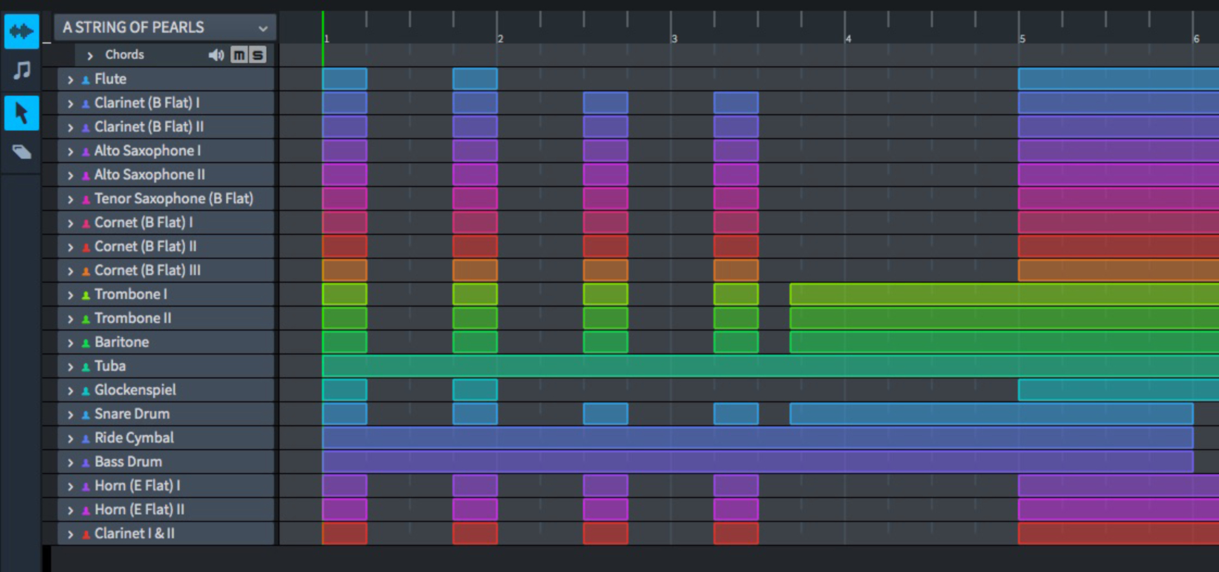Click the Clarinet I & II instrument icon
The width and height of the screenshot is (1219, 572).
[86, 535]
